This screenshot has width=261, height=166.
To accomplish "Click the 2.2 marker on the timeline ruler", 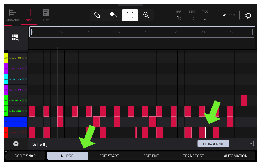I will (x=175, y=32).
